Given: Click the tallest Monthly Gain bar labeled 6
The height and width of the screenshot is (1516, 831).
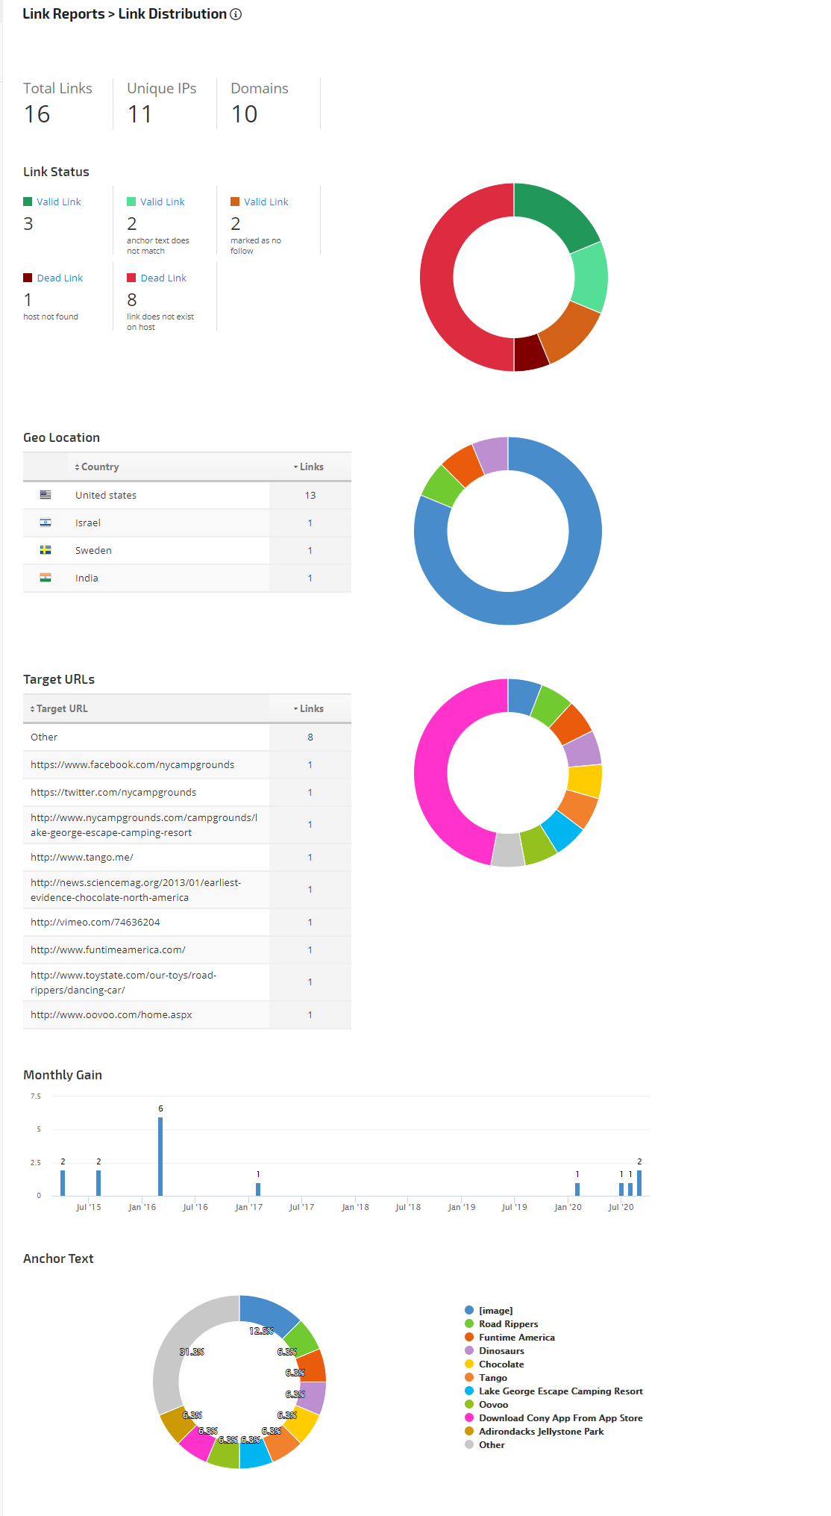Looking at the screenshot, I should tap(160, 1155).
